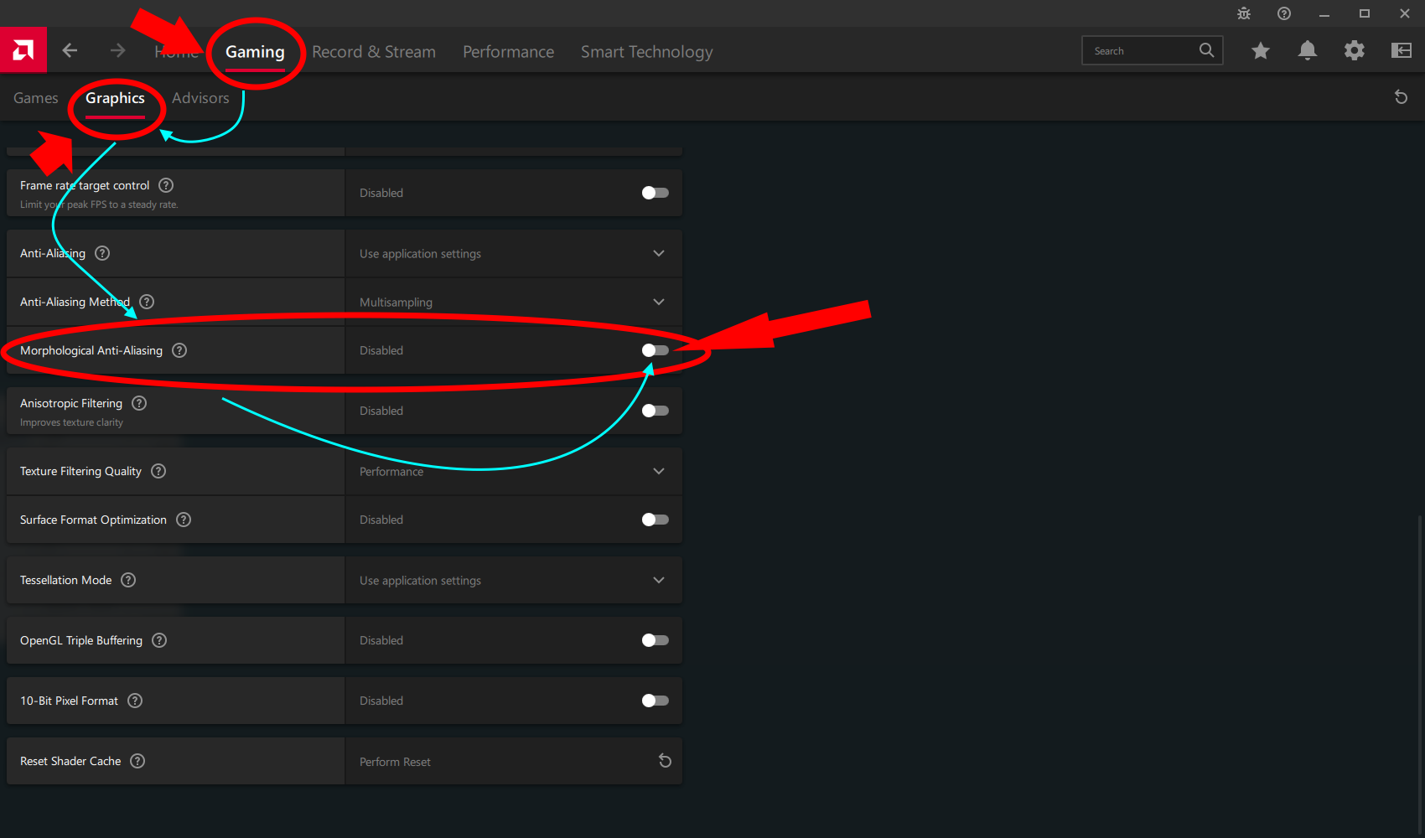Show help for Reset Shader Cache
Image resolution: width=1425 pixels, height=838 pixels.
click(x=137, y=761)
